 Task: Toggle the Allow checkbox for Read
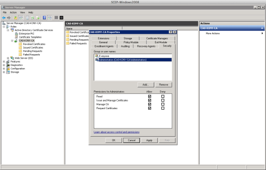point(150,96)
